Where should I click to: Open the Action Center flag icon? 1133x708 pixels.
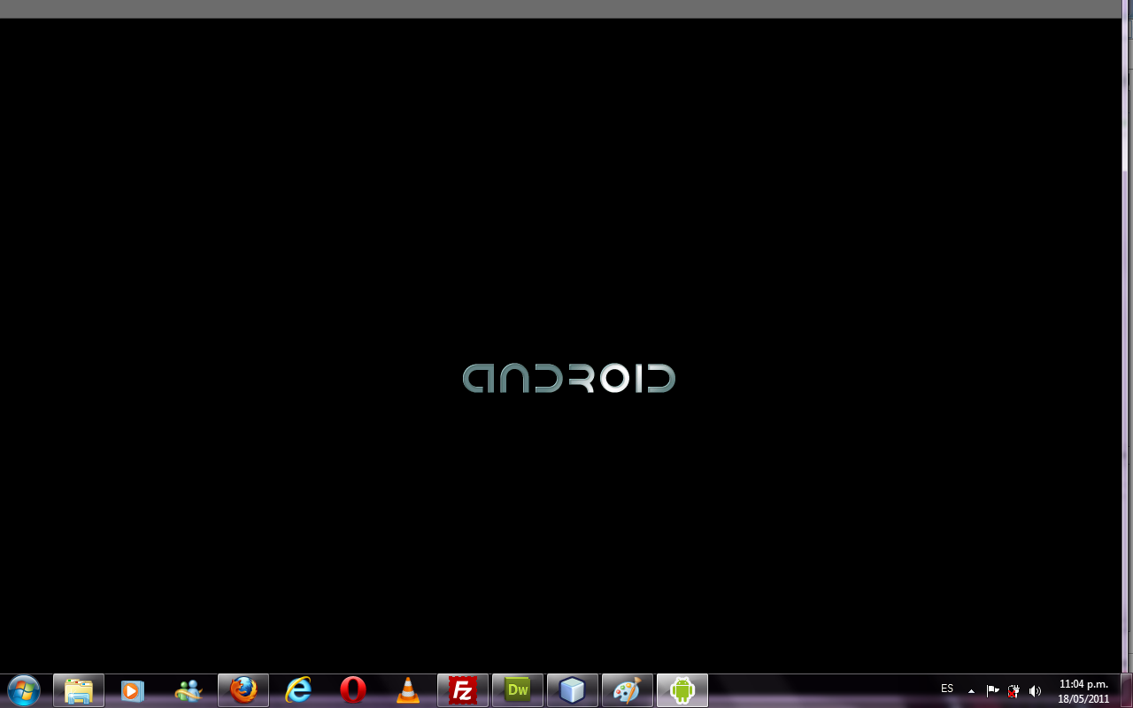(x=992, y=691)
